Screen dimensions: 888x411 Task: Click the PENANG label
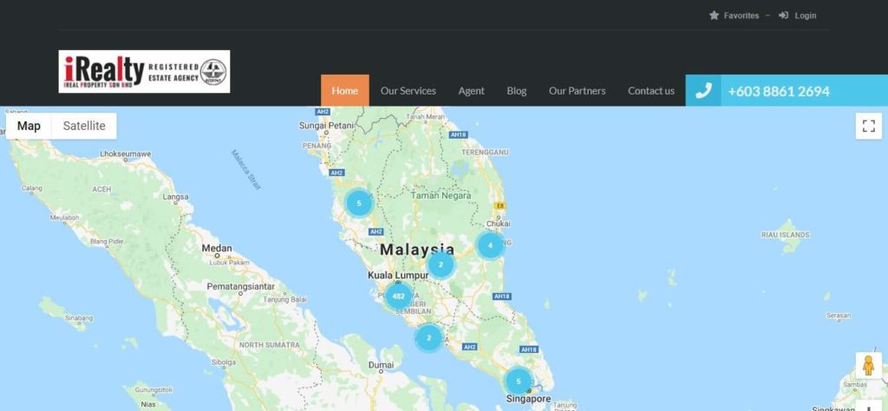click(317, 146)
